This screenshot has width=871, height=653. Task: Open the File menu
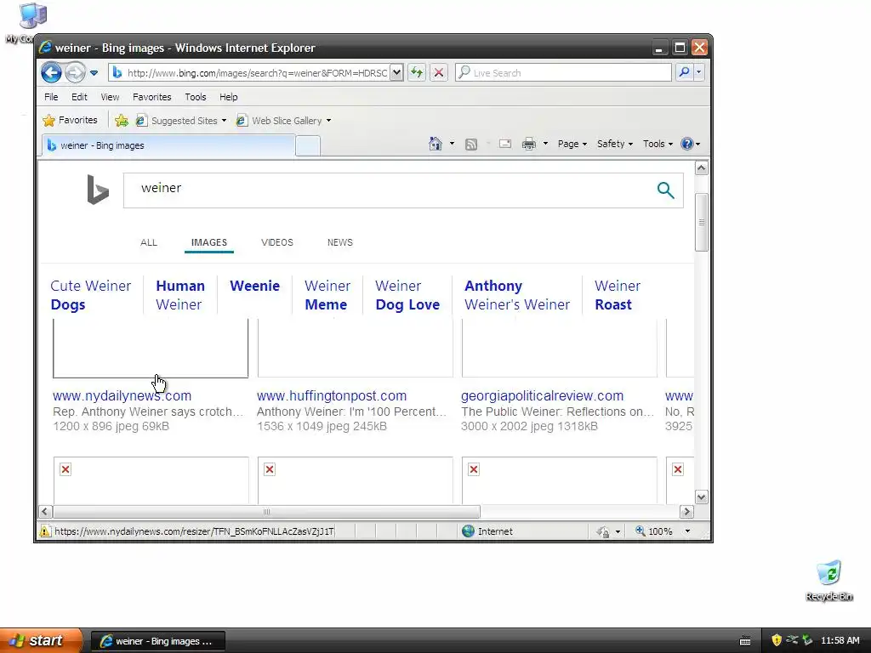pyautogui.click(x=51, y=97)
